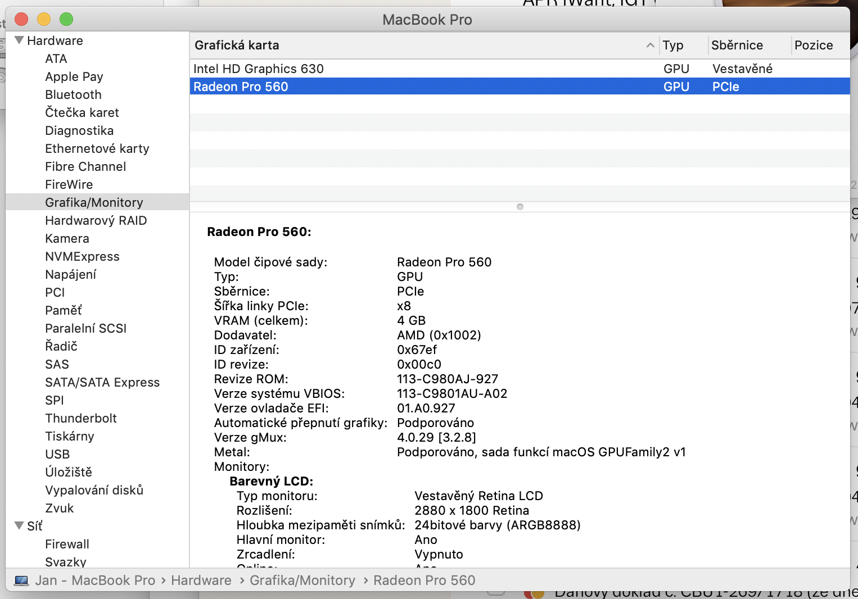Select Svazky under Síť
This screenshot has height=599, width=858.
[66, 562]
